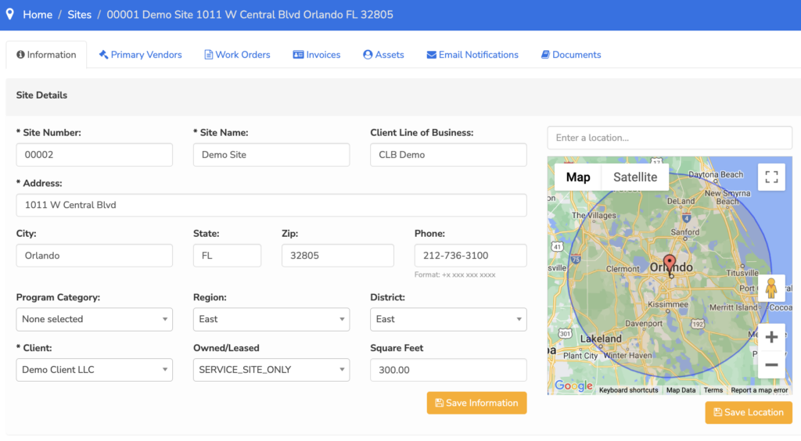
Task: Click the Site Name field
Action: click(x=271, y=155)
